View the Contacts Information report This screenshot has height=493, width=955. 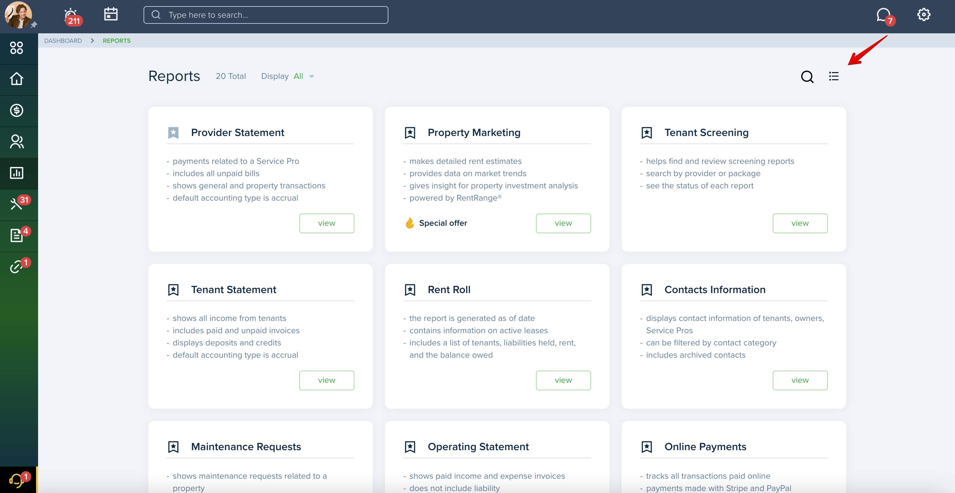(800, 380)
